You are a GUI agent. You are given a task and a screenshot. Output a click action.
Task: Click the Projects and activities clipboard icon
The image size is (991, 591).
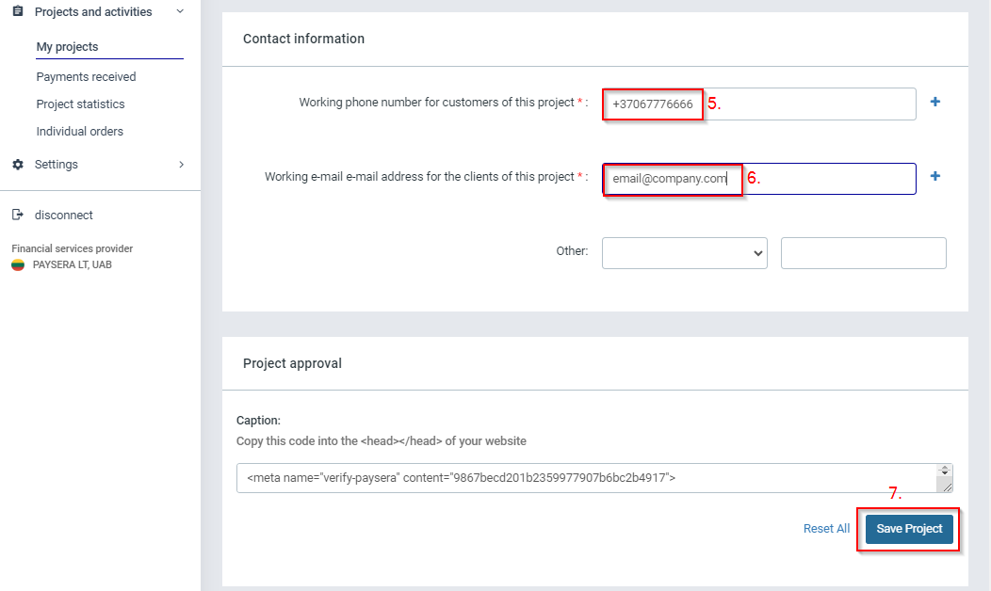[x=17, y=11]
